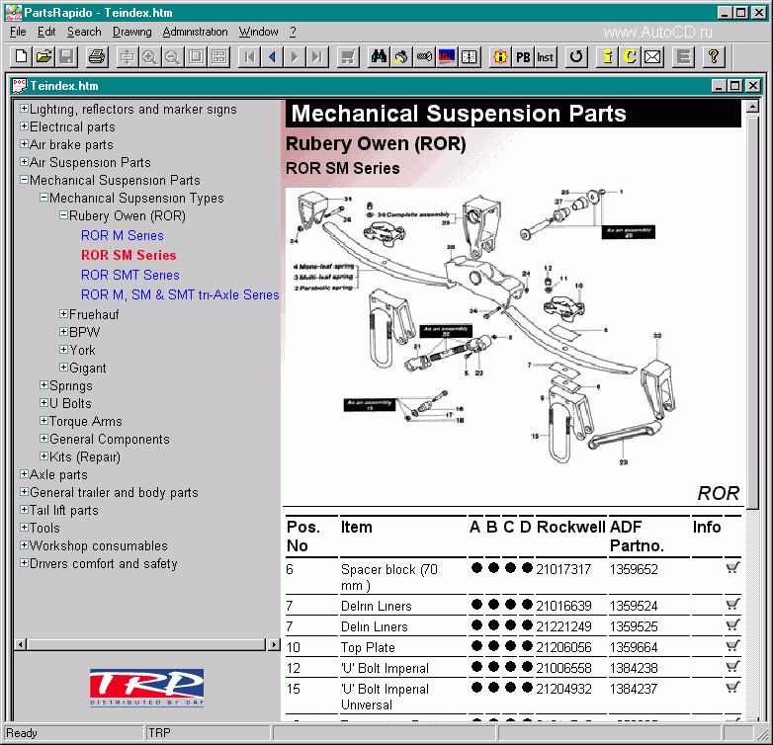The image size is (773, 745).
Task: Expand the Axle parts node
Action: pyautogui.click(x=24, y=474)
